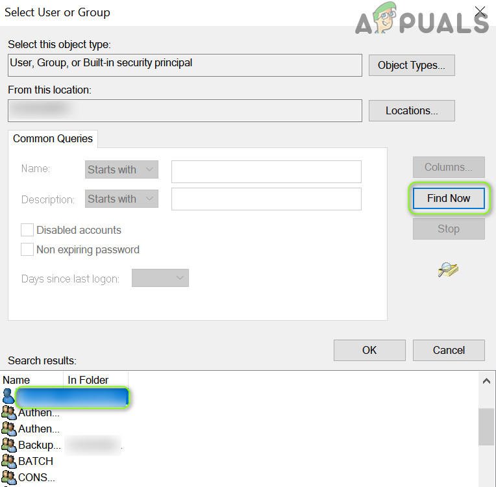Click the Description query text field

[x=266, y=199]
